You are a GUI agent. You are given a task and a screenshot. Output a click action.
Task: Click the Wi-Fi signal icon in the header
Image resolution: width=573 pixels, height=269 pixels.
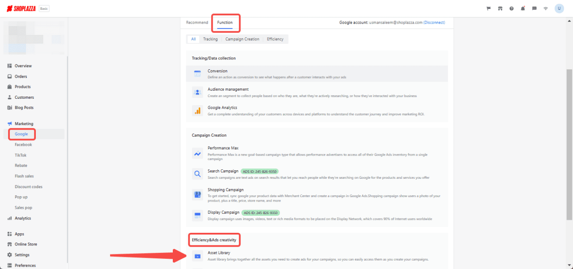point(546,8)
